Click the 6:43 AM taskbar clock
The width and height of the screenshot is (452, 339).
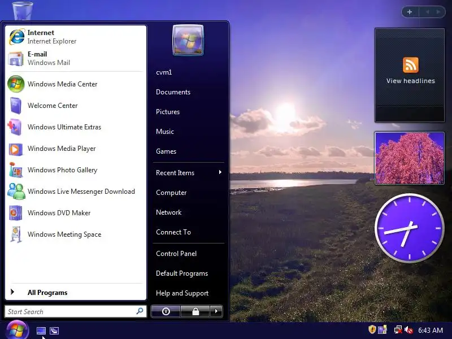click(431, 330)
